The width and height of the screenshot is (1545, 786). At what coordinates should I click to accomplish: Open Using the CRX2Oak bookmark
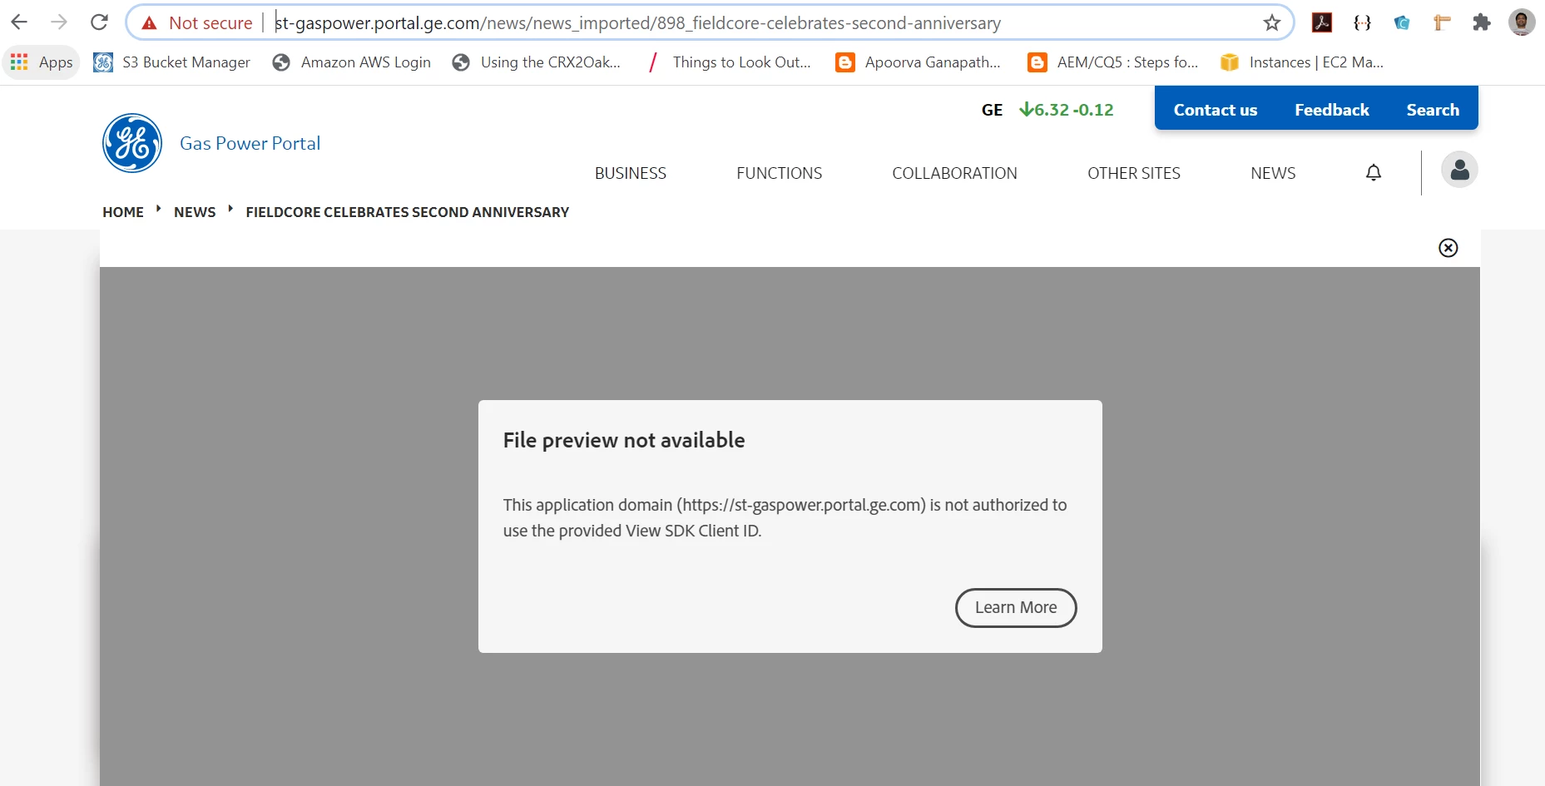537,62
